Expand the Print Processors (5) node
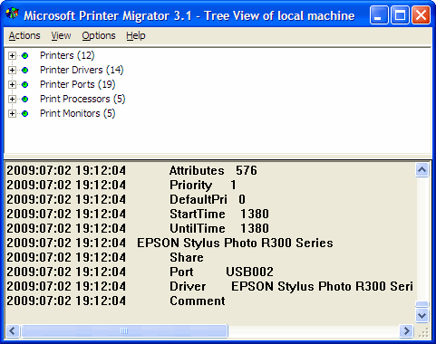The height and width of the screenshot is (344, 436). tap(12, 99)
